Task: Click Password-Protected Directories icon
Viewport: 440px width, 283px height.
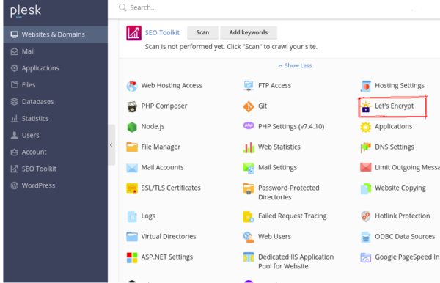Action: [x=249, y=188]
